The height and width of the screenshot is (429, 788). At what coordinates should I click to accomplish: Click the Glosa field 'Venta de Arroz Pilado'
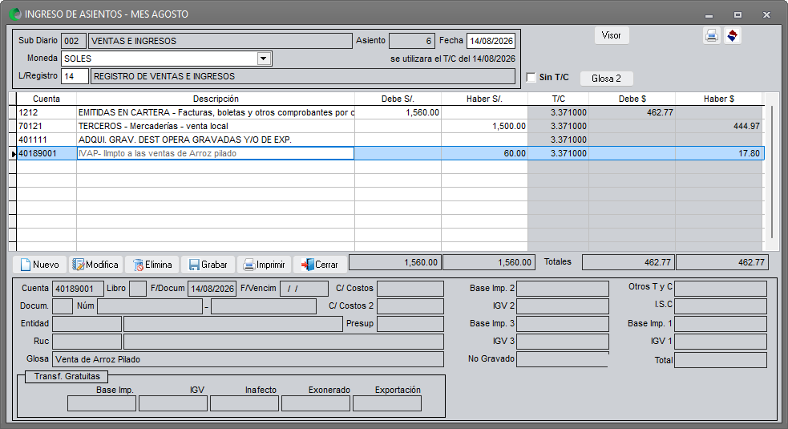(248, 359)
